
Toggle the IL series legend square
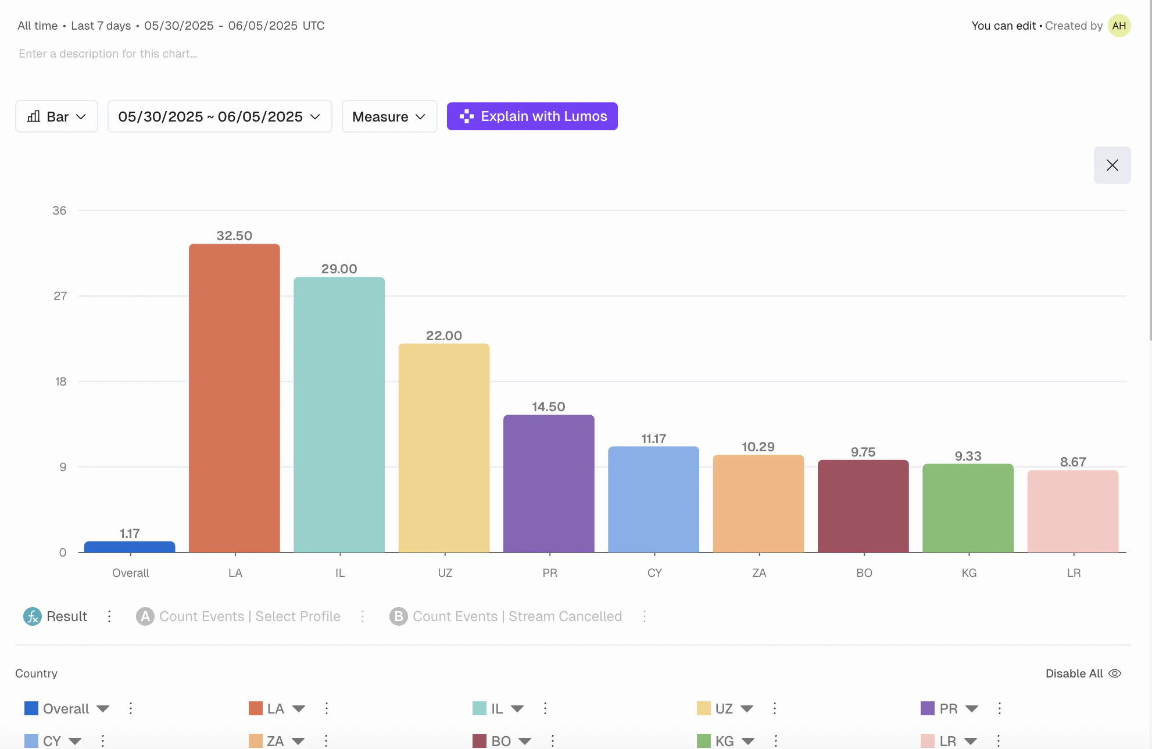480,708
